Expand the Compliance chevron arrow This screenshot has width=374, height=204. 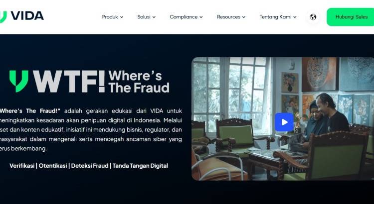pyautogui.click(x=201, y=17)
